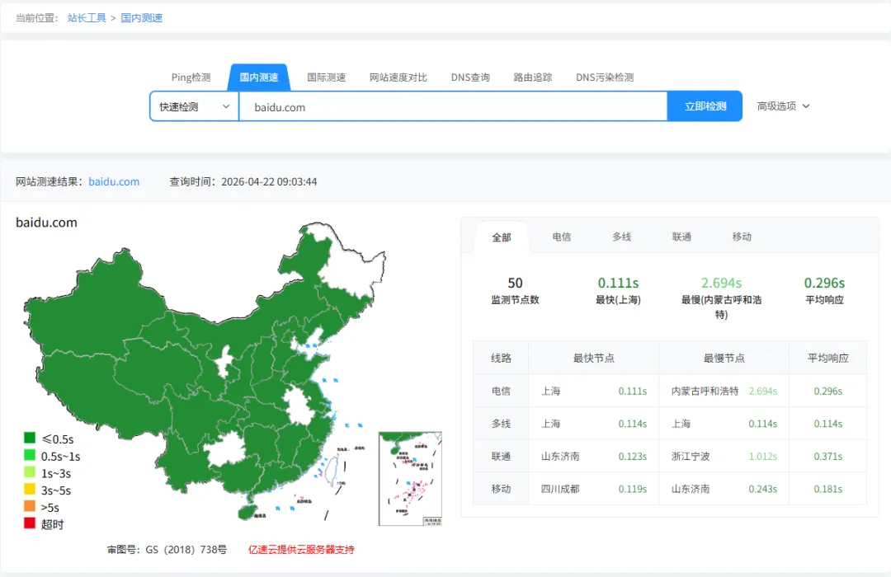
Task: Expand the 高级选项 advanced options
Action: click(783, 106)
